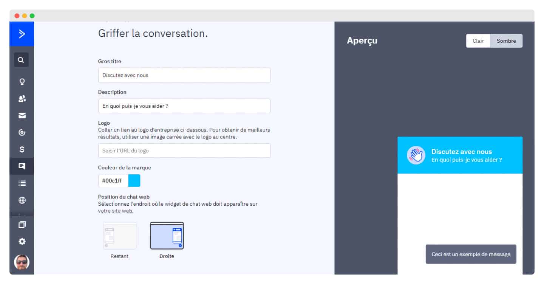Click the 'Aperçu' heading
This screenshot has height=284, width=544.
click(362, 40)
